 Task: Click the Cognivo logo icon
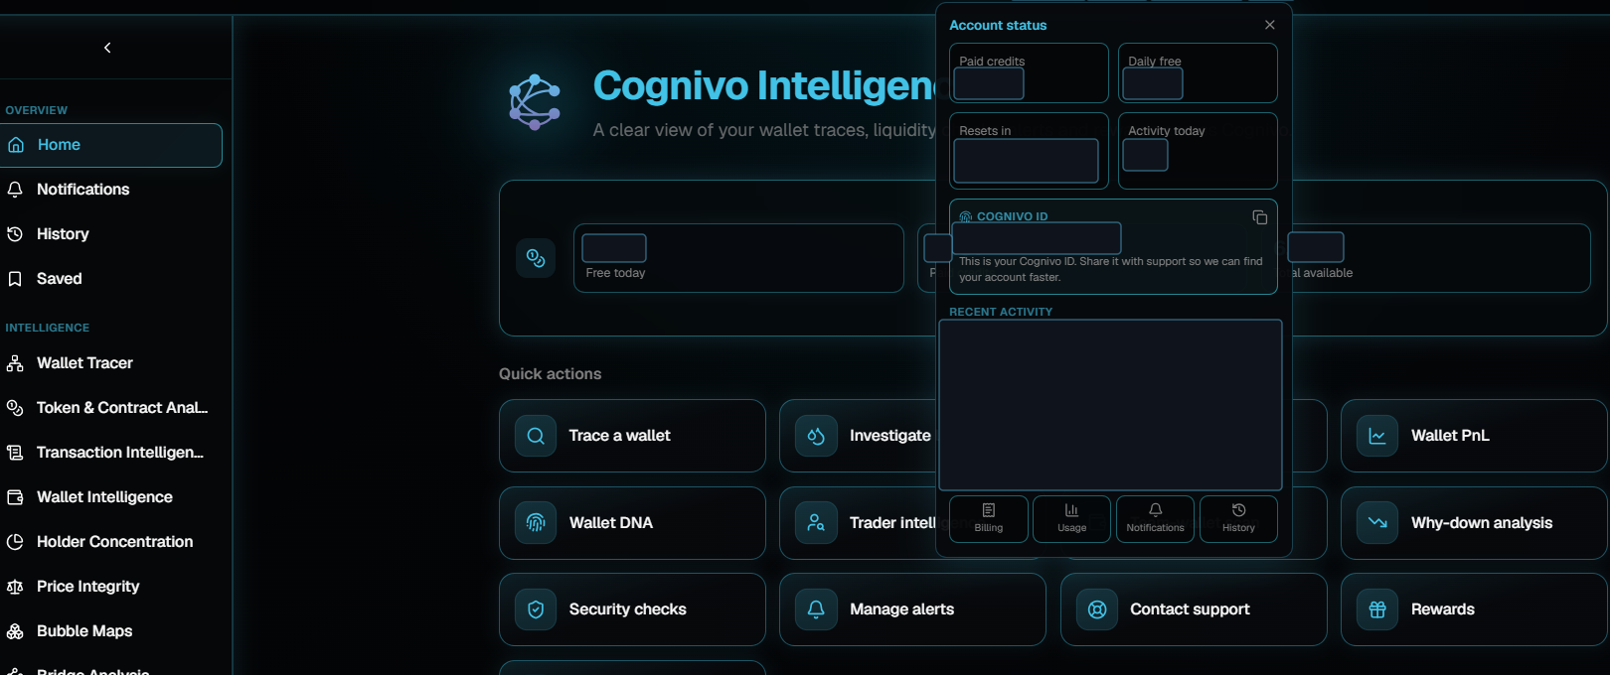[x=535, y=102]
